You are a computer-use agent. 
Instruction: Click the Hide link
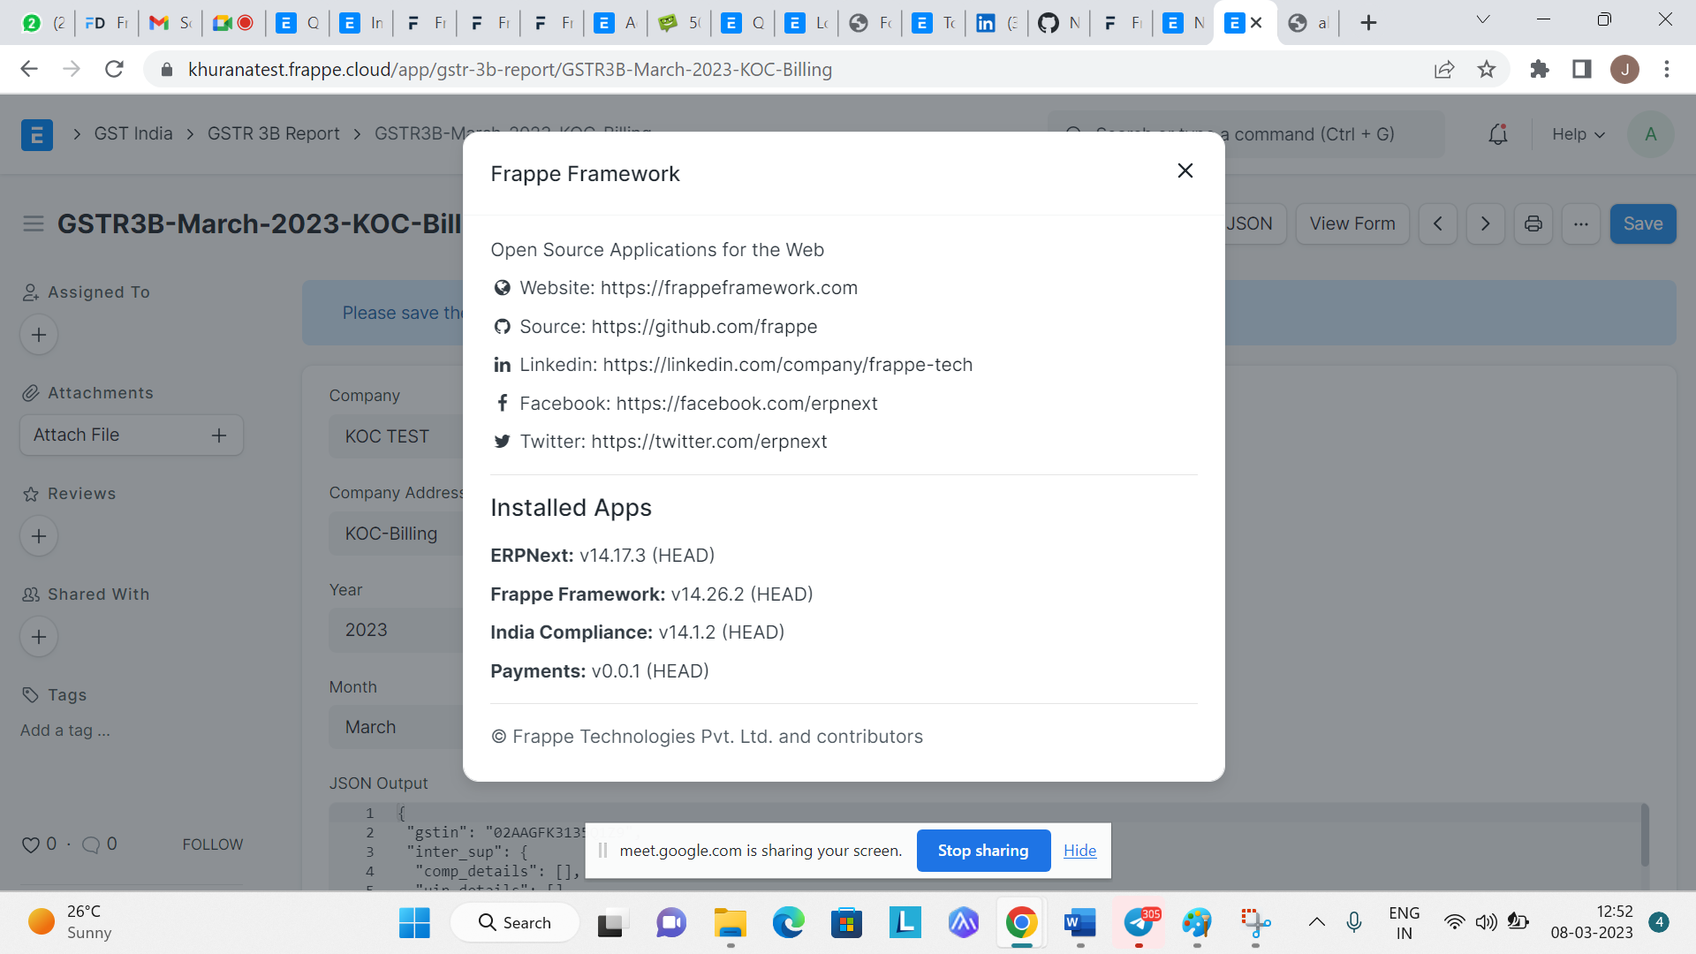pyautogui.click(x=1079, y=851)
